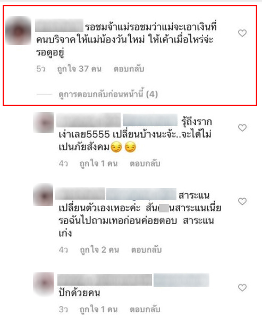The height and width of the screenshot is (326, 262).
Task: Open the top commenter's profile picture
Action: (x=18, y=31)
